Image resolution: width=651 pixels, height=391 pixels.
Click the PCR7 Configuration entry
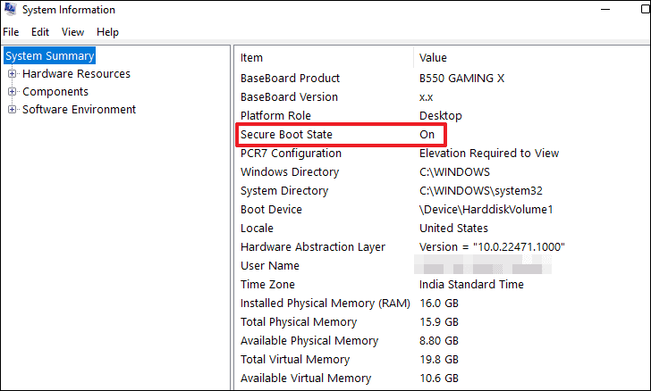point(292,153)
